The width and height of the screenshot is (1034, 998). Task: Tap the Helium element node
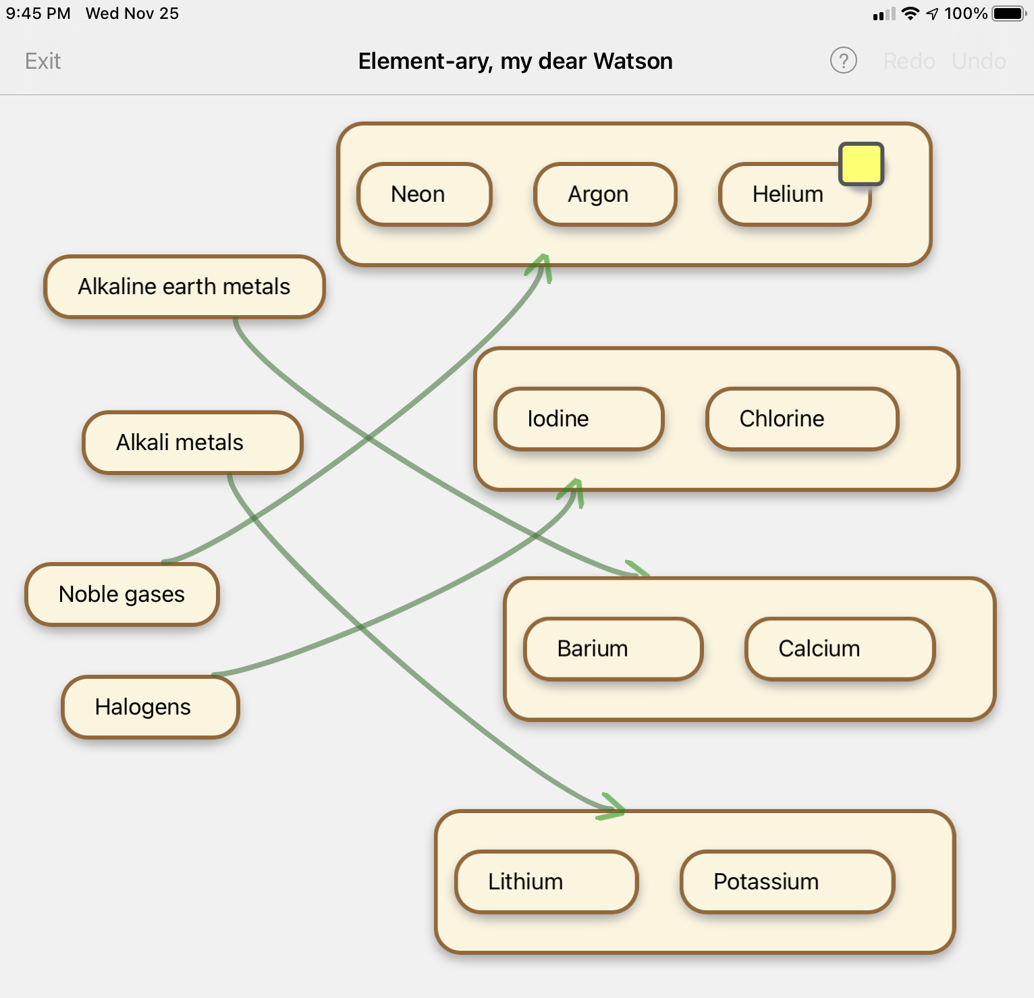(x=787, y=195)
